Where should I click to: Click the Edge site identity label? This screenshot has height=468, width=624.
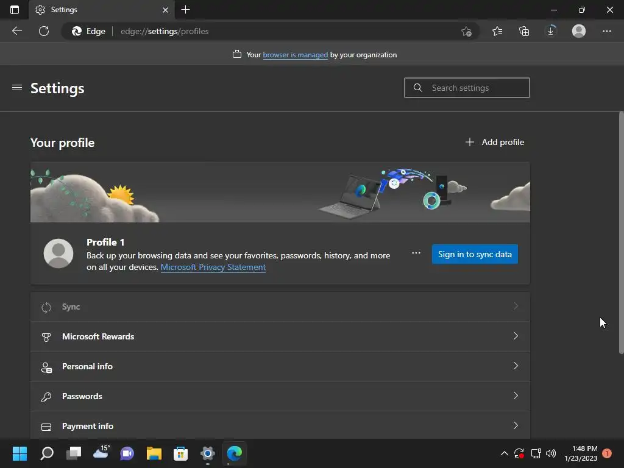click(88, 31)
